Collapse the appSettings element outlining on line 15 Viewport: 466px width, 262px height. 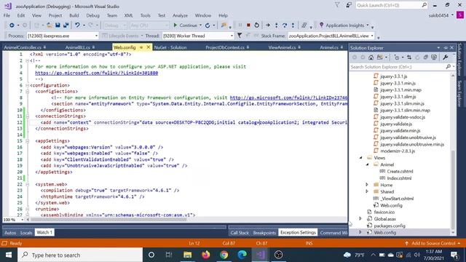28,141
